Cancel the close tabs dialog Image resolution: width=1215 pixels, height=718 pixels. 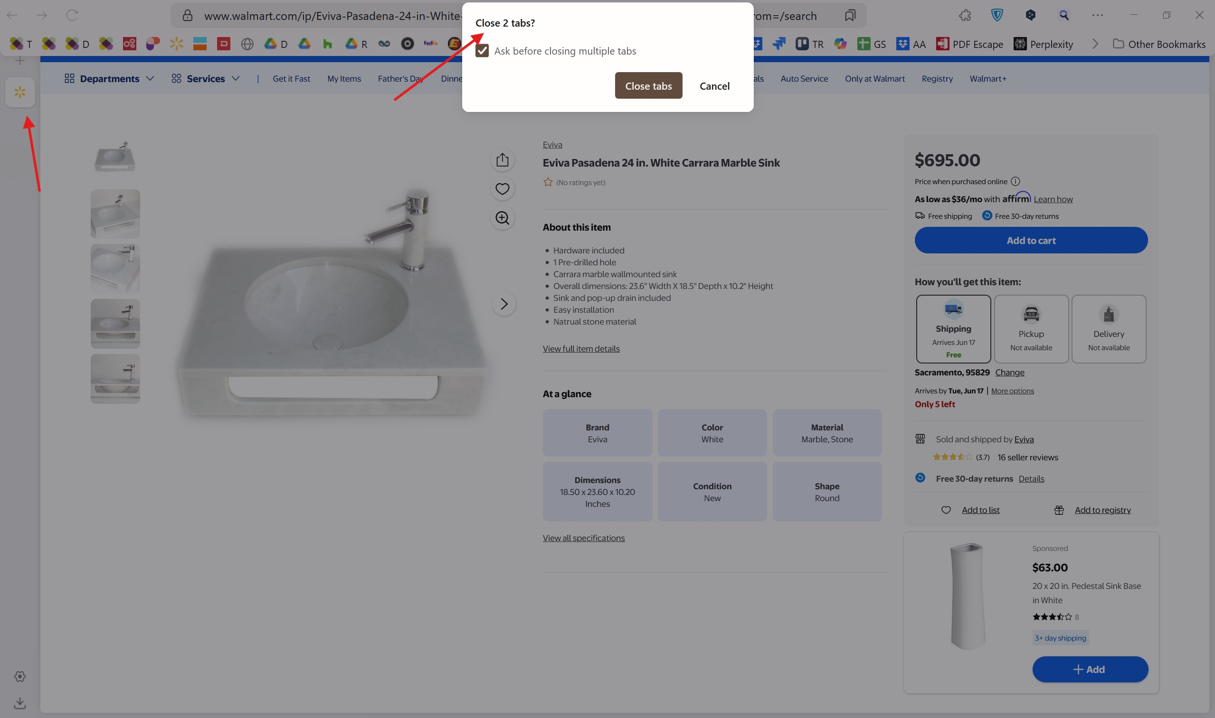click(714, 85)
